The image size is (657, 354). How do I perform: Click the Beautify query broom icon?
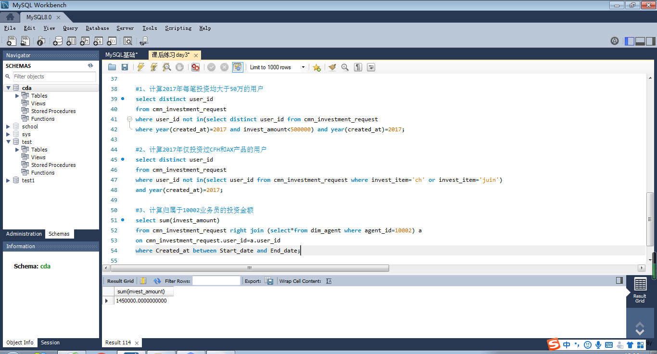click(x=332, y=67)
